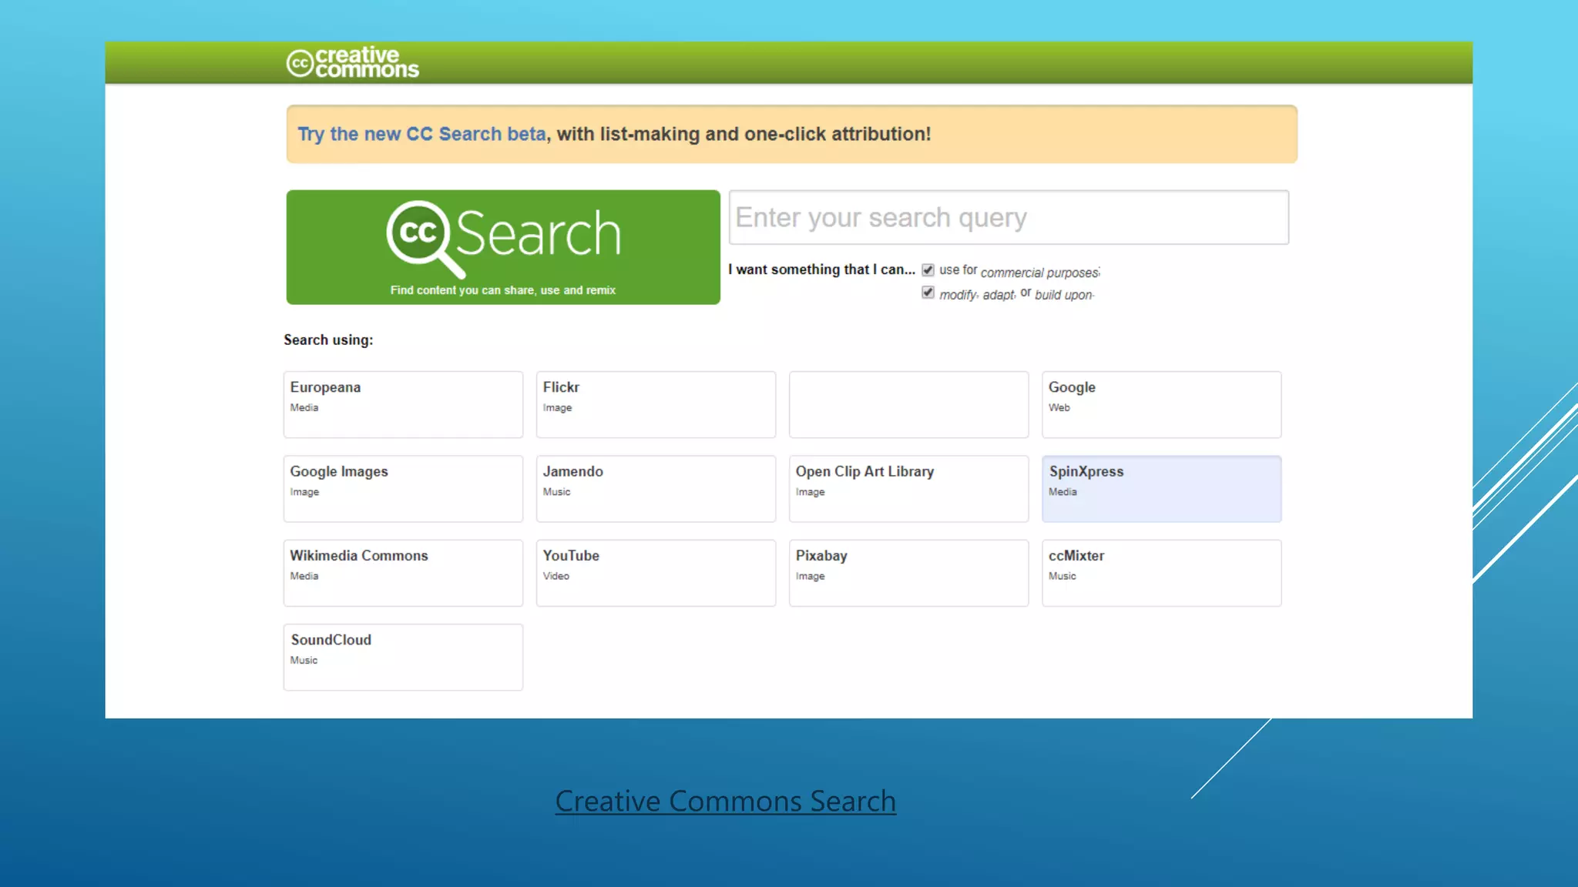Select the Wikimedia Commons media tile
Viewport: 1578px width, 887px height.
[402, 573]
